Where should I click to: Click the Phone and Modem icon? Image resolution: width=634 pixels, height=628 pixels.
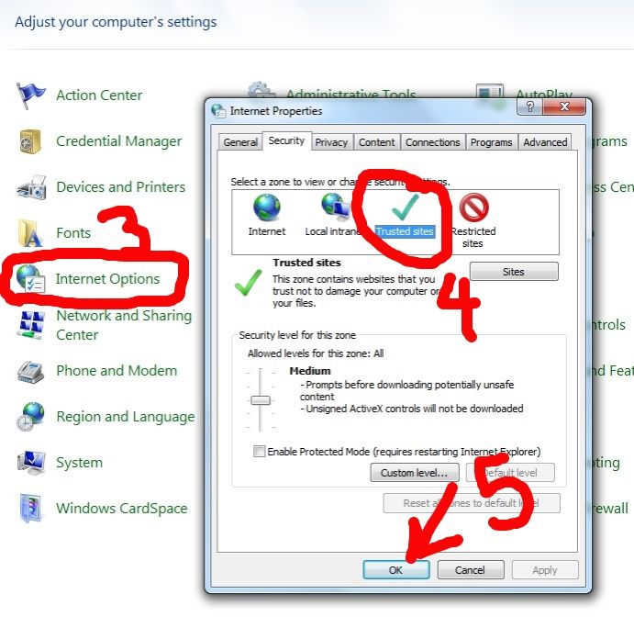pos(30,371)
